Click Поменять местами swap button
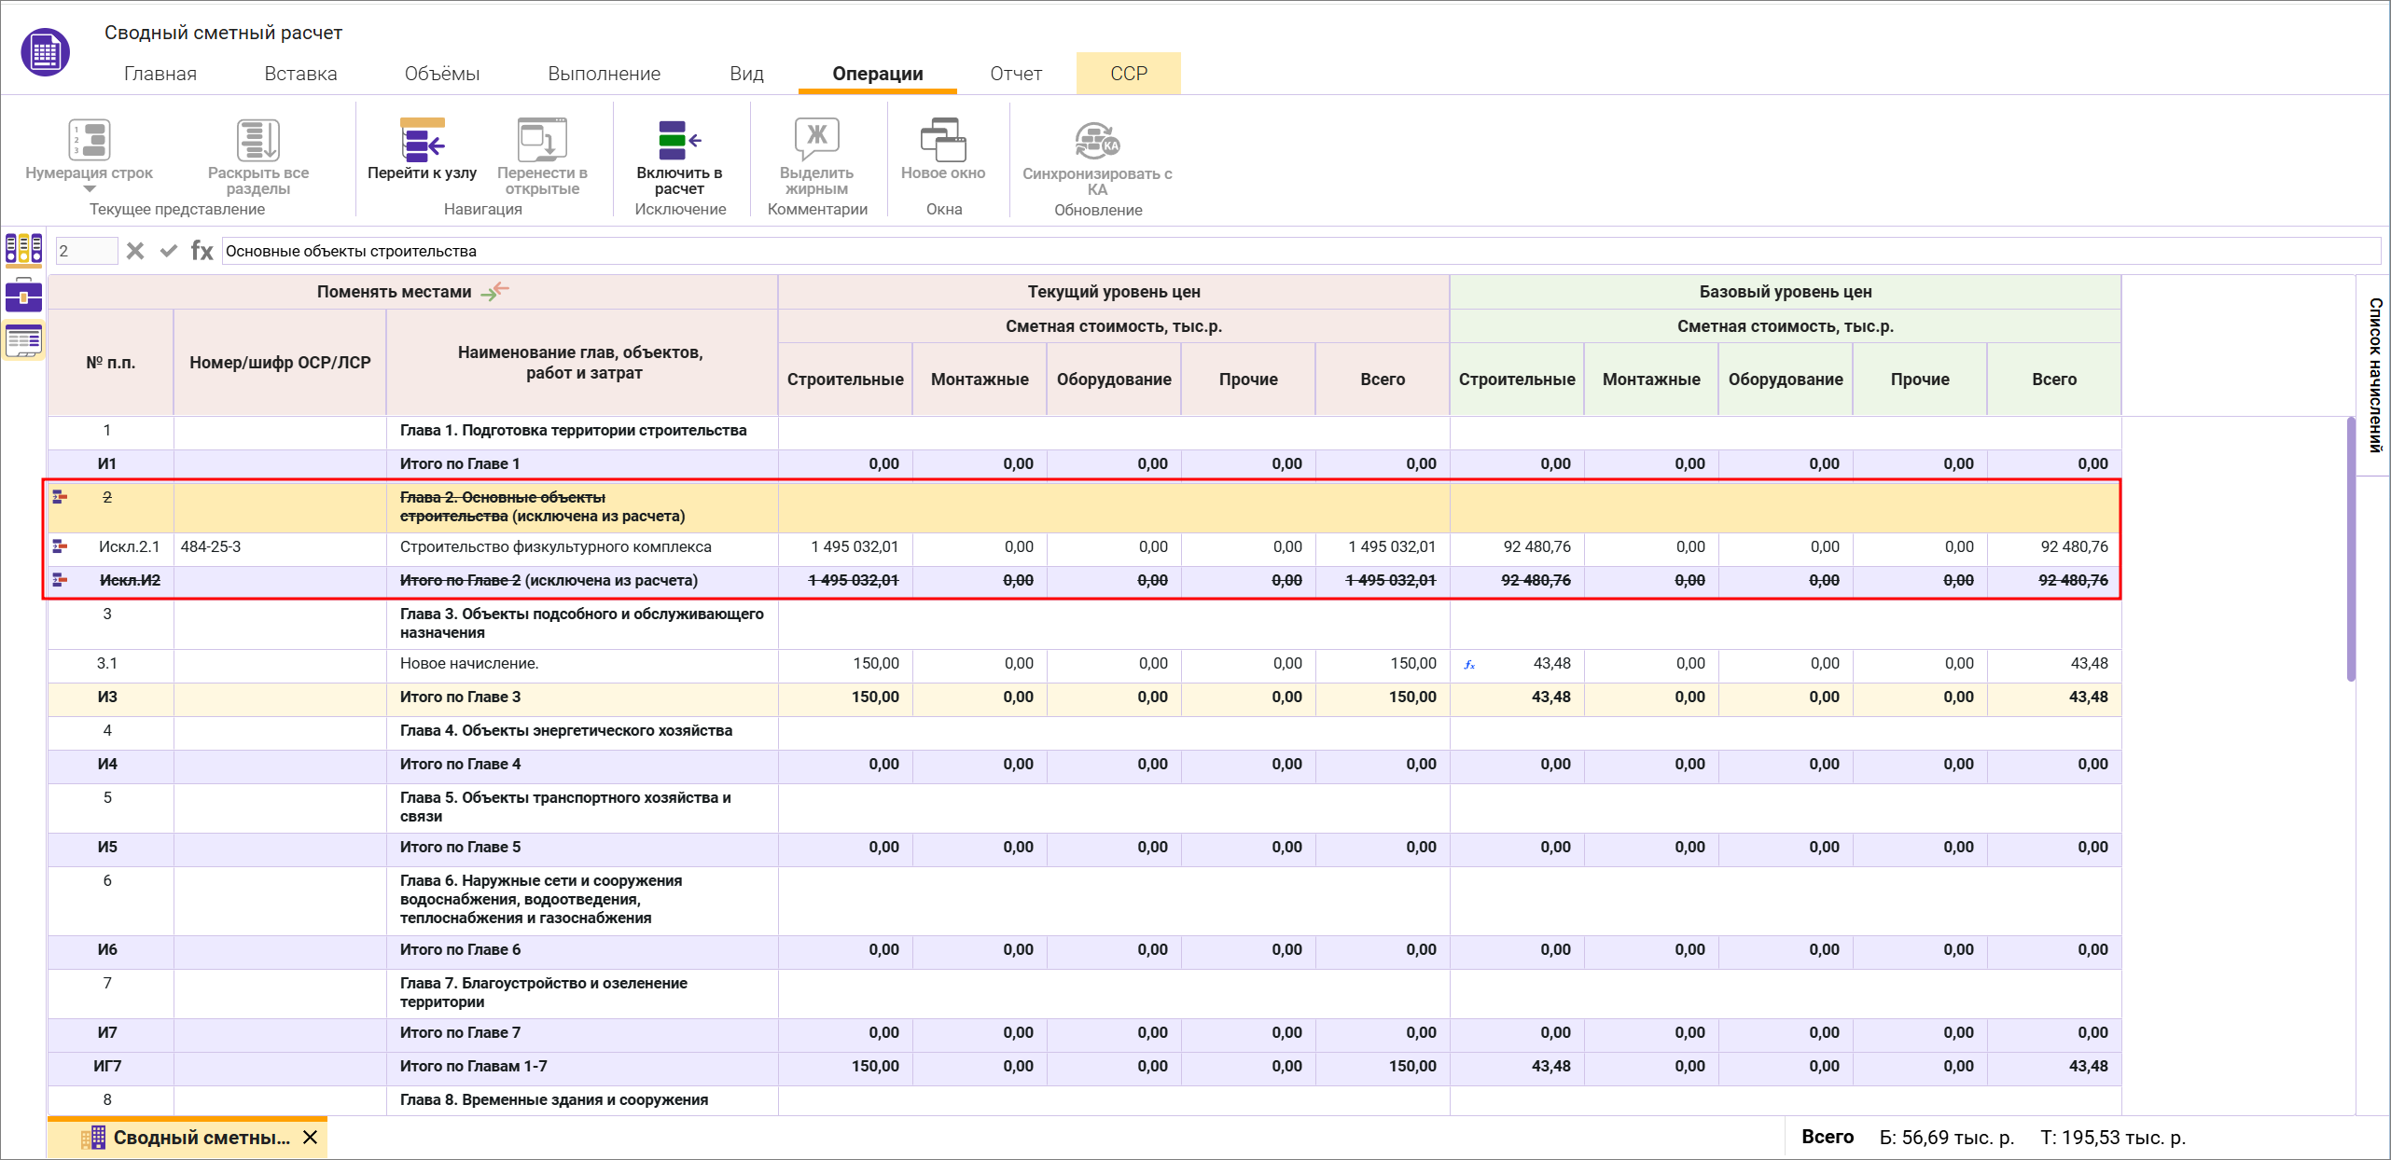 click(x=495, y=291)
